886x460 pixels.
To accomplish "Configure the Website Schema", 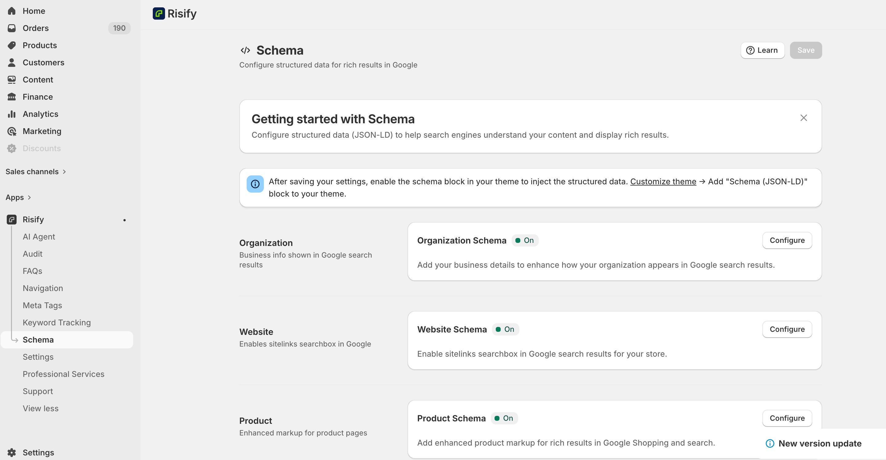I will coord(787,329).
